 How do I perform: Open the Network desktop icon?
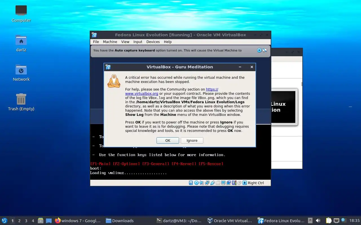(x=21, y=73)
